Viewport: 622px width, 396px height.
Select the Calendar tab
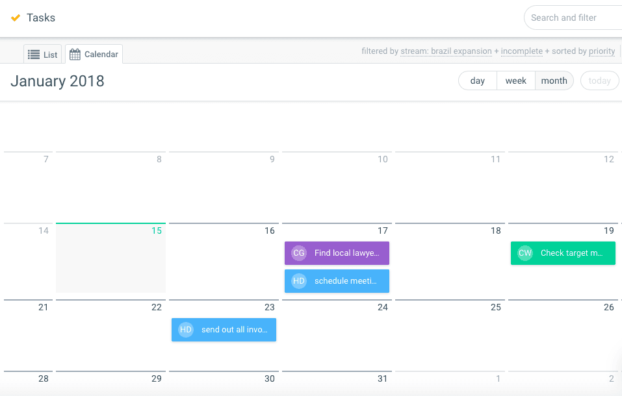[94, 55]
